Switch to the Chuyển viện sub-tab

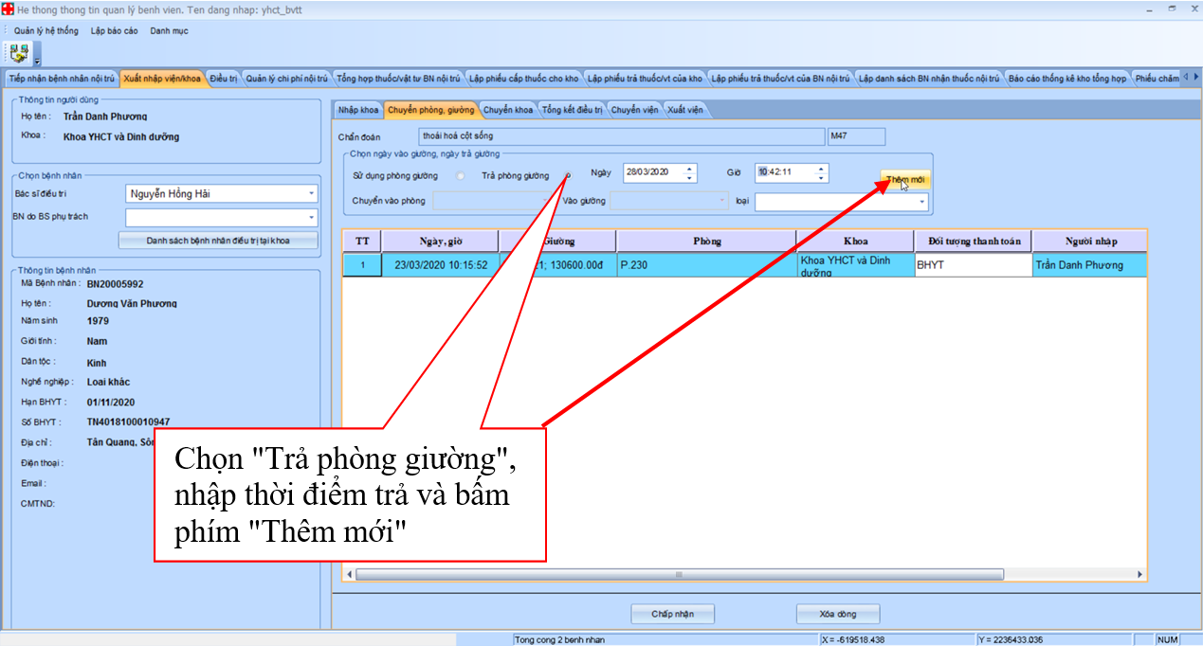(x=634, y=110)
